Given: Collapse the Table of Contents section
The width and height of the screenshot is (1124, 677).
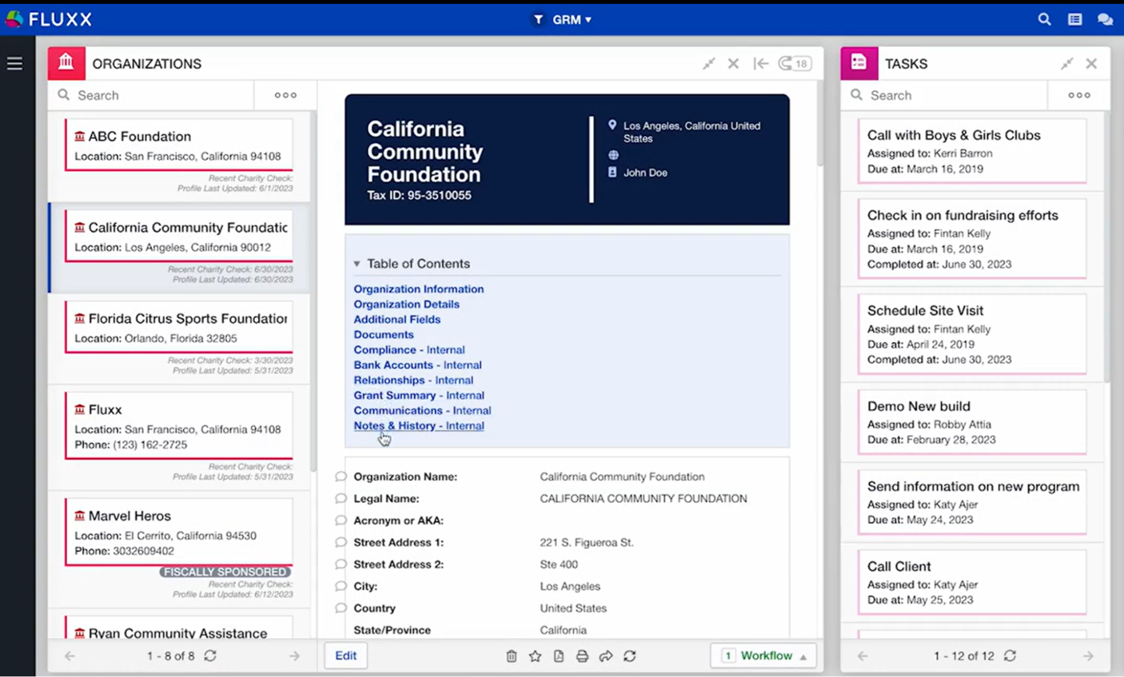Looking at the screenshot, I should click(x=356, y=263).
